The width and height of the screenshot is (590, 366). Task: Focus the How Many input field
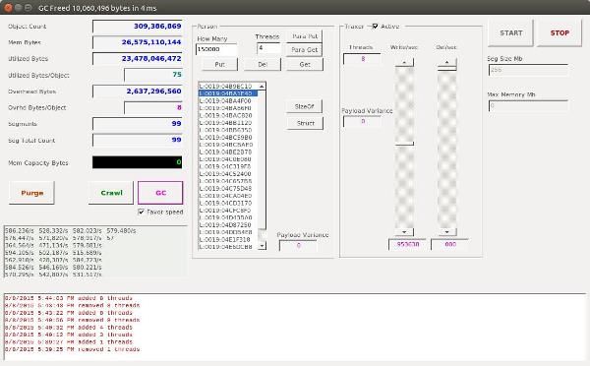click(x=216, y=49)
